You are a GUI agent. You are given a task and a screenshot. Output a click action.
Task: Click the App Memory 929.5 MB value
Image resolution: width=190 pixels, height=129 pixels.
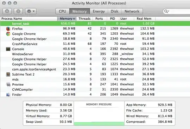(x=165, y=105)
